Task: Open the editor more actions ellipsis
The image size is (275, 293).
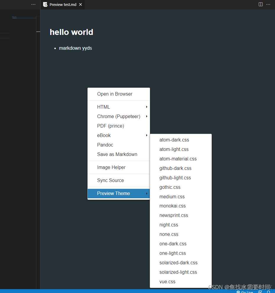Action: [x=268, y=4]
